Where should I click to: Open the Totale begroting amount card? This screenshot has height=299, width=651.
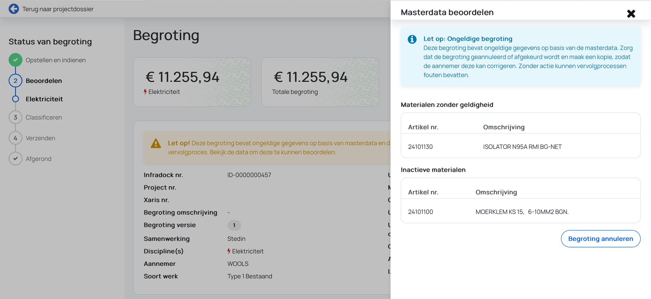pos(320,82)
